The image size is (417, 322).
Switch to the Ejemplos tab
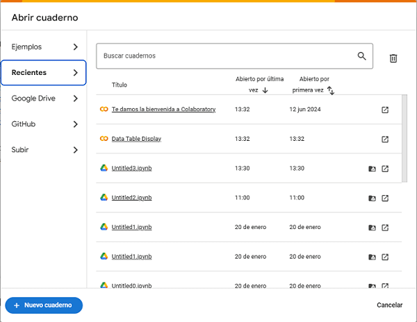click(x=44, y=47)
